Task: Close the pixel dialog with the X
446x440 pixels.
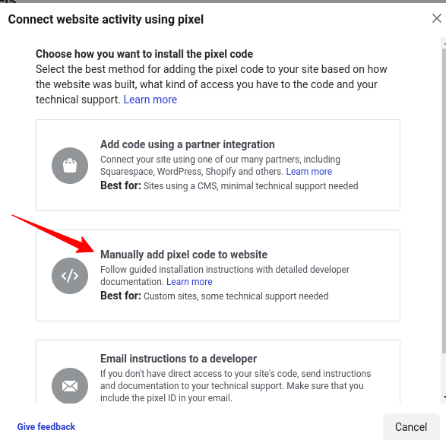Action: coord(437,18)
